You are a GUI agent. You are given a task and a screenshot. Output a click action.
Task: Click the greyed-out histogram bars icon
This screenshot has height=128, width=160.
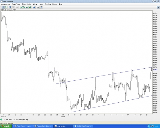pyautogui.click(x=17, y=7)
